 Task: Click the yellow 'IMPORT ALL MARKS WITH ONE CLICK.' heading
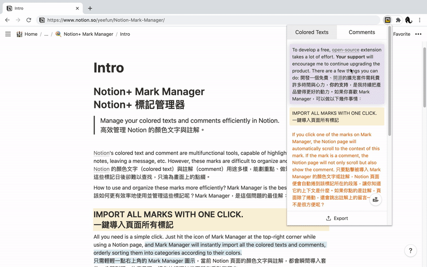[x=168, y=215]
